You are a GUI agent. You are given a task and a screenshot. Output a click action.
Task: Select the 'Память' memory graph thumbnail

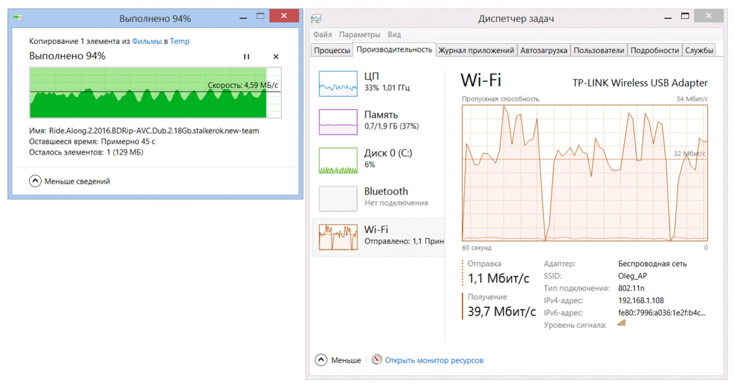[x=338, y=121]
